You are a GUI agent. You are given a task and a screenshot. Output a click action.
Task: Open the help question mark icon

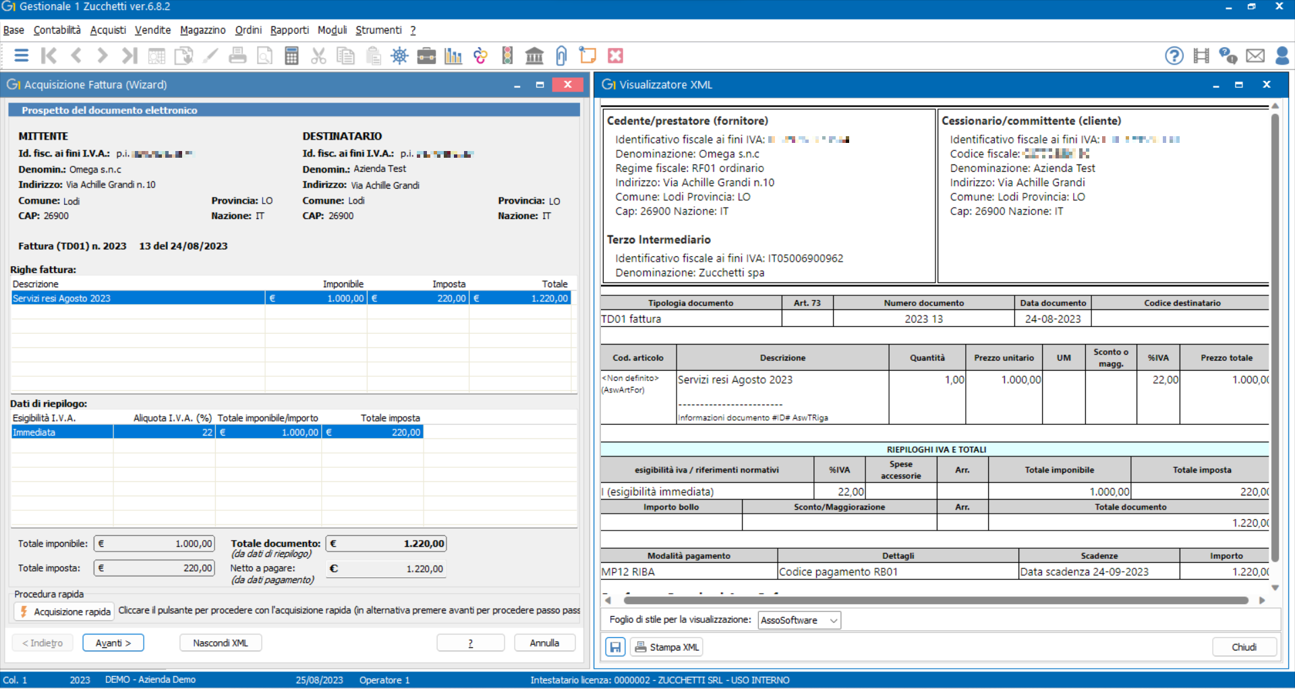pyautogui.click(x=1174, y=55)
